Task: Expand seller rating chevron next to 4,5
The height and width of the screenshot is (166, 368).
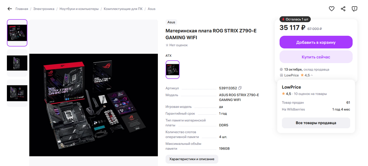Action: tap(312, 75)
